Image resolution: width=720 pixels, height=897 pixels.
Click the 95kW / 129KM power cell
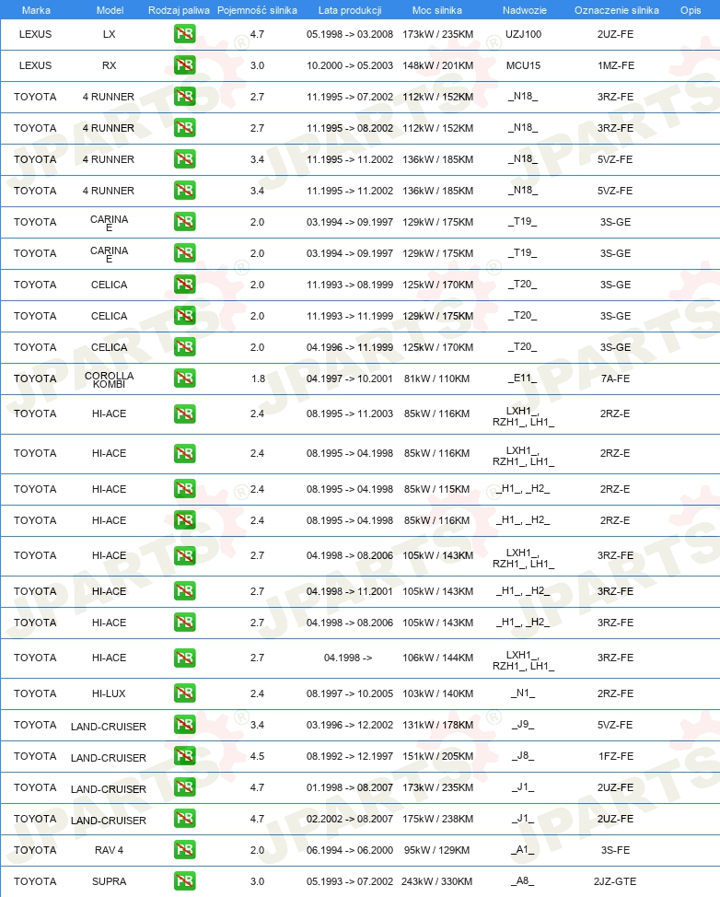pos(437,850)
